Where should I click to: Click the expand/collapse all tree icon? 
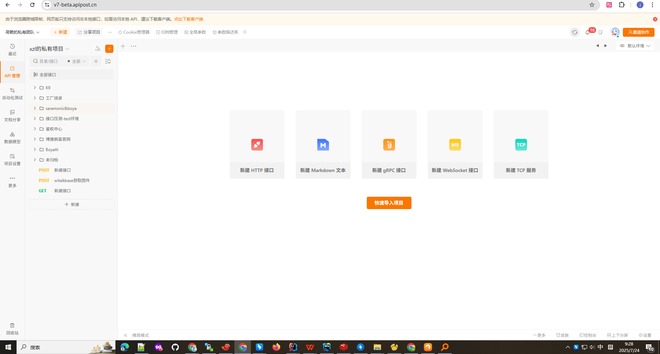[108, 61]
